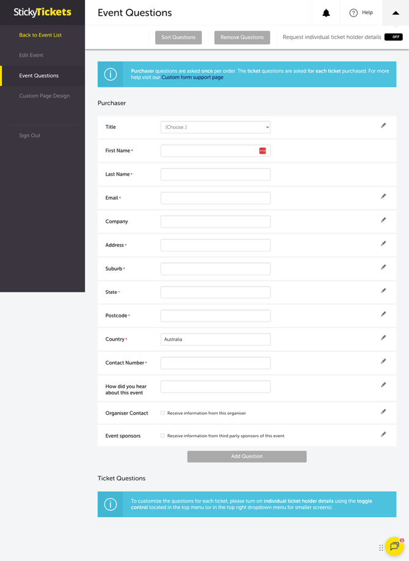409x561 pixels.
Task: Toggle Request individual ticket holder details switch
Action: (x=393, y=37)
